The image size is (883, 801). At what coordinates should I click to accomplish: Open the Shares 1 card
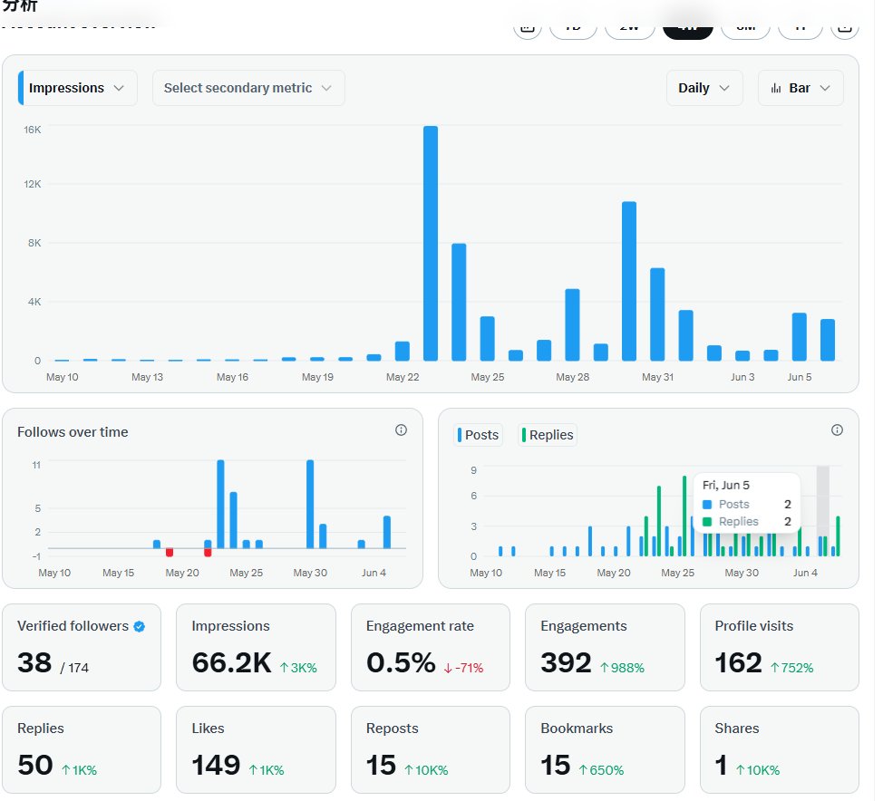tap(780, 749)
